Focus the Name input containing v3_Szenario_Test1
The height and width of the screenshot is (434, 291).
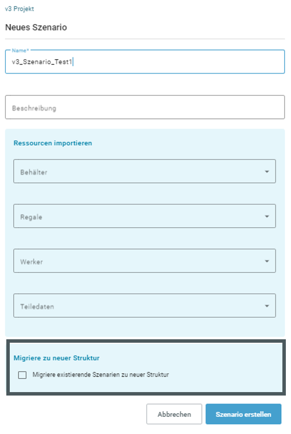tap(145, 61)
